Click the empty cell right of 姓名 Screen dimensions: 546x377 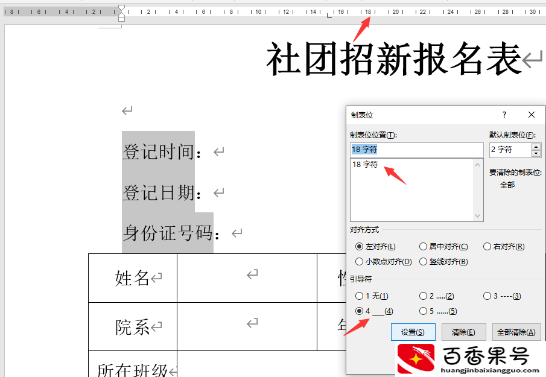247,278
